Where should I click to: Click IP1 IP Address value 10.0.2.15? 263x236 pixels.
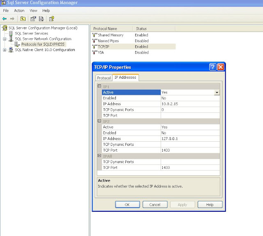[x=190, y=104]
